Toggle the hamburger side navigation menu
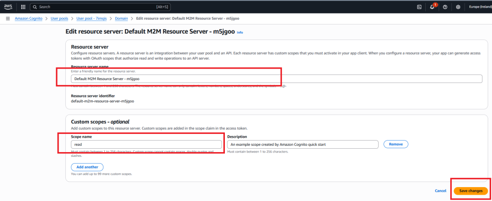492x201 pixels. coord(8,19)
